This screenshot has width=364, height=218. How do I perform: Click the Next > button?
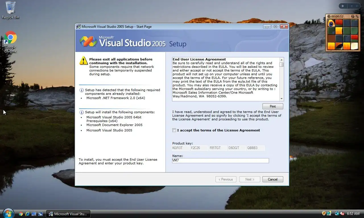(250, 179)
